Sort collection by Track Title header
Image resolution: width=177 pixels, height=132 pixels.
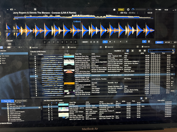pyautogui.click(x=78, y=54)
